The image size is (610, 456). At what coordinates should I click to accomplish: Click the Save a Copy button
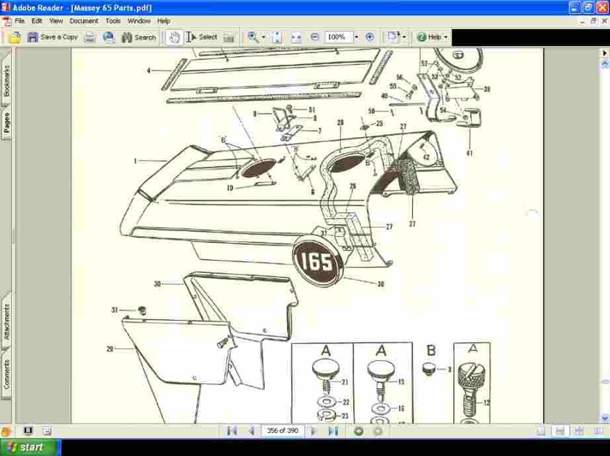(x=52, y=37)
